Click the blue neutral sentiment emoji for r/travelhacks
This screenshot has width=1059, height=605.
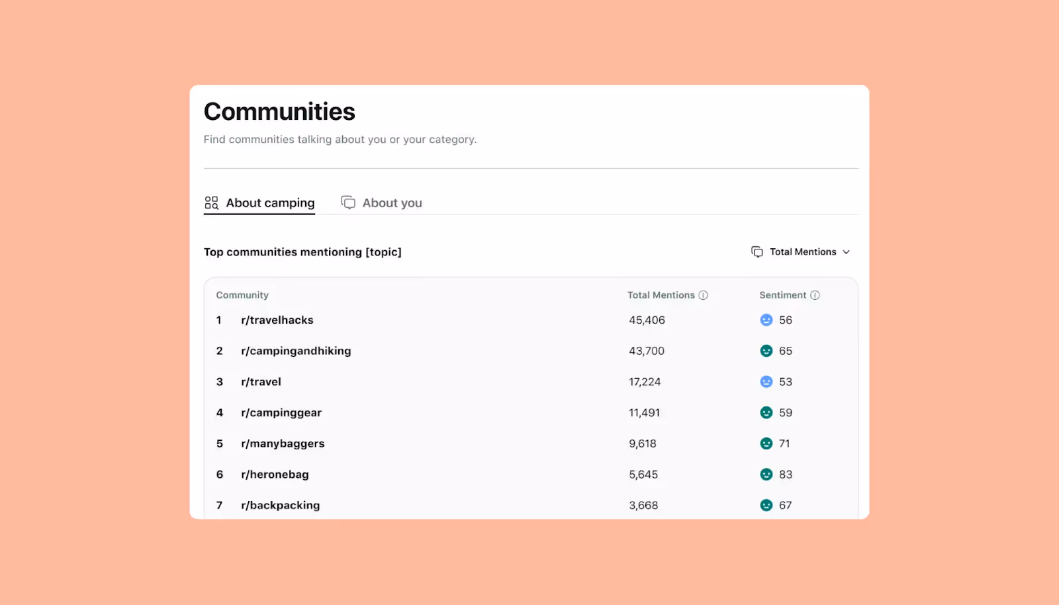click(766, 320)
